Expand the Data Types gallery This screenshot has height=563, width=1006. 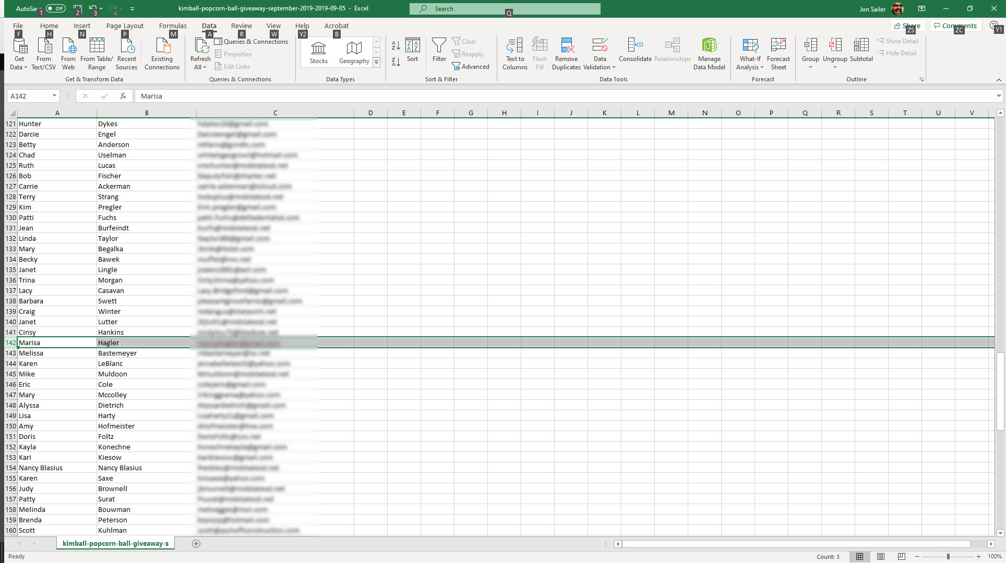coord(376,63)
